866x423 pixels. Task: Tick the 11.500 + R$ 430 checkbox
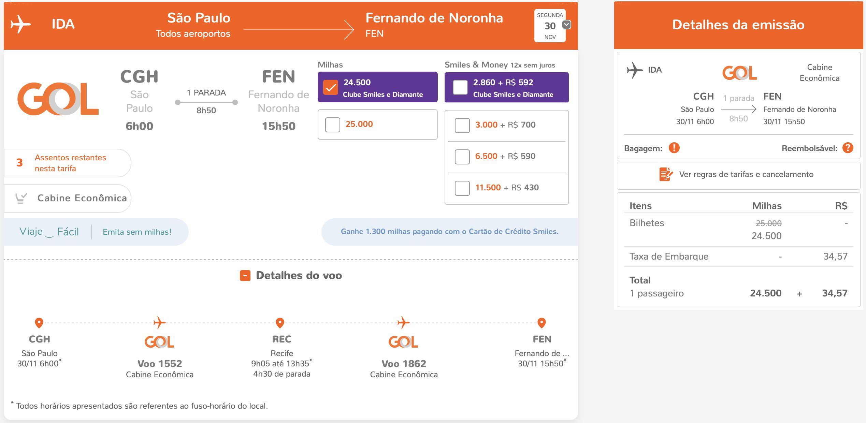tap(462, 188)
